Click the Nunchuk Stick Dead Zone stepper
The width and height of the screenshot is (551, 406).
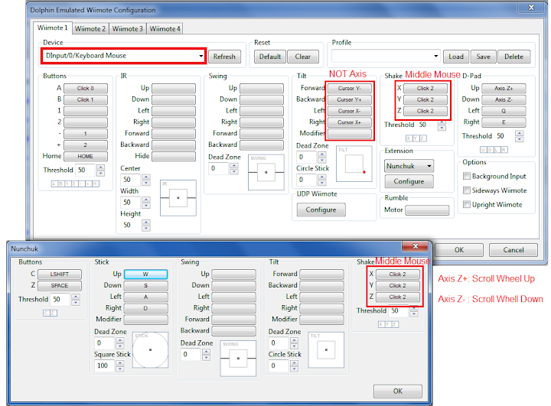[x=120, y=343]
